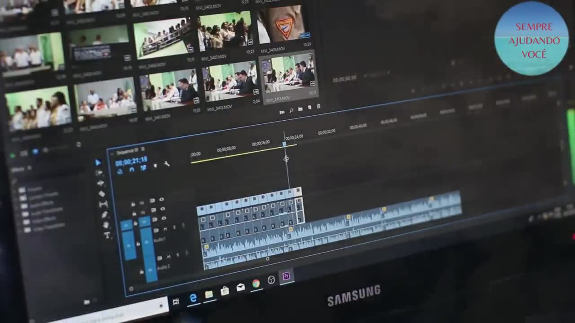
Task: Solo the Audio 1 track
Action: [174, 227]
